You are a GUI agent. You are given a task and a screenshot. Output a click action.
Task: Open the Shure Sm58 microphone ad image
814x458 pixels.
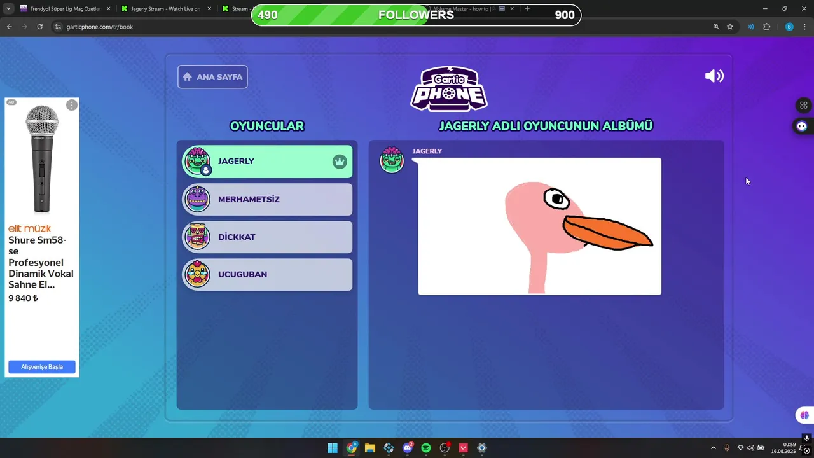42,159
